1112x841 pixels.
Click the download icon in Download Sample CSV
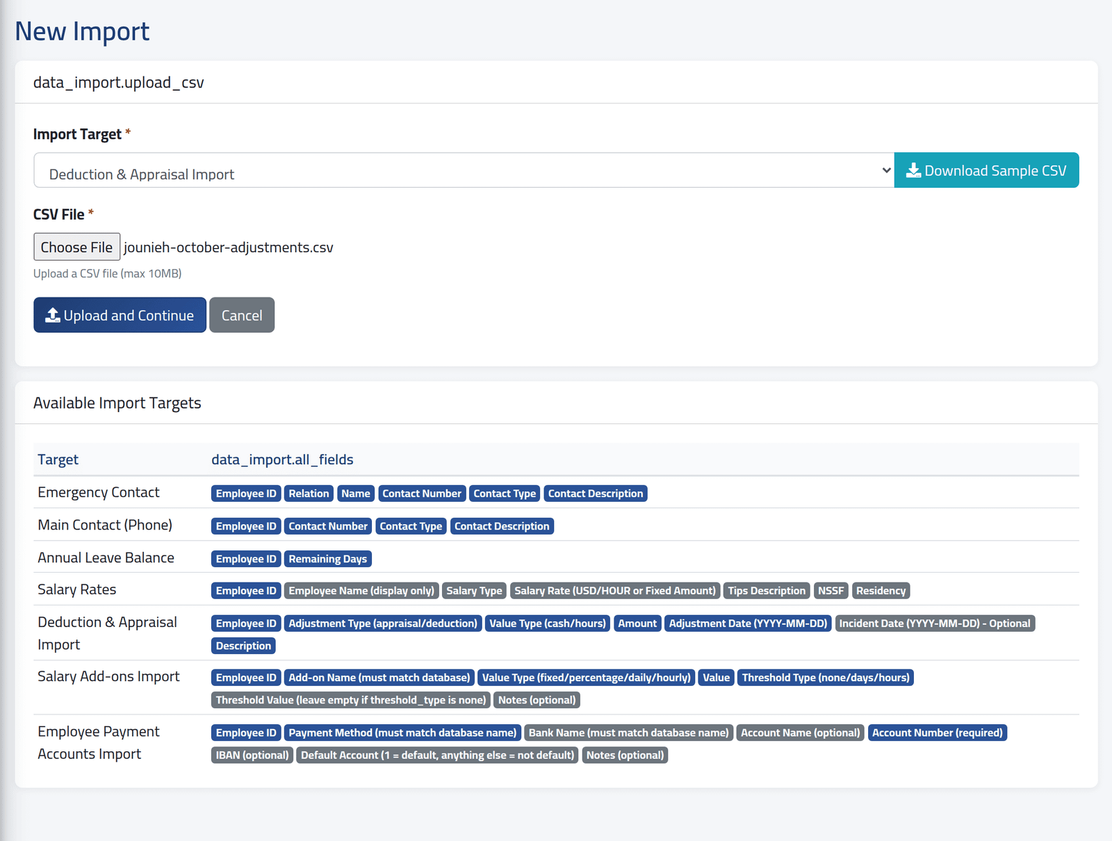point(913,170)
